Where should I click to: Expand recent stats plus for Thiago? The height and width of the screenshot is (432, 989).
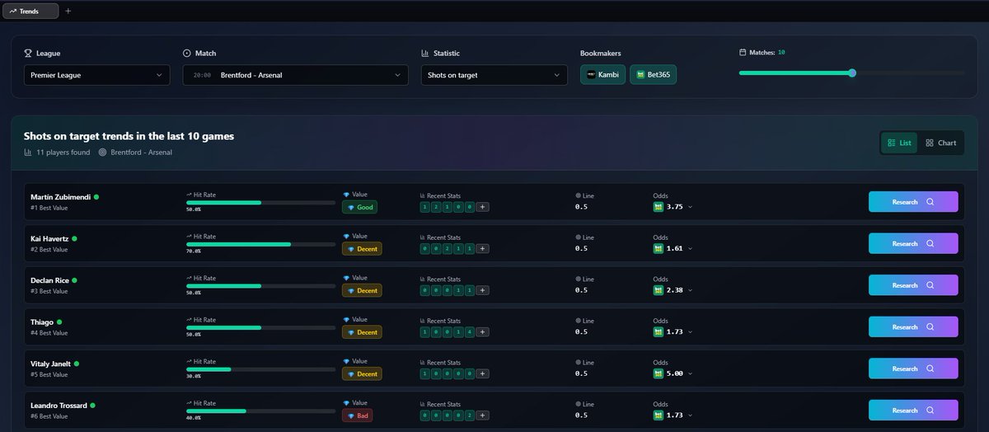(x=483, y=332)
